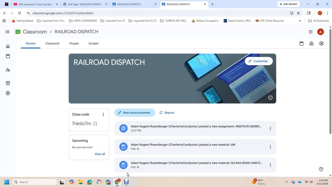This screenshot has height=187, width=332.
Task: Open the Windows Start menu
Action: pyautogui.click(x=6, y=182)
